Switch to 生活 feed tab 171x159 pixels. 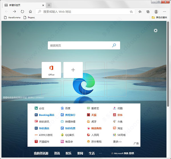coord(92,153)
